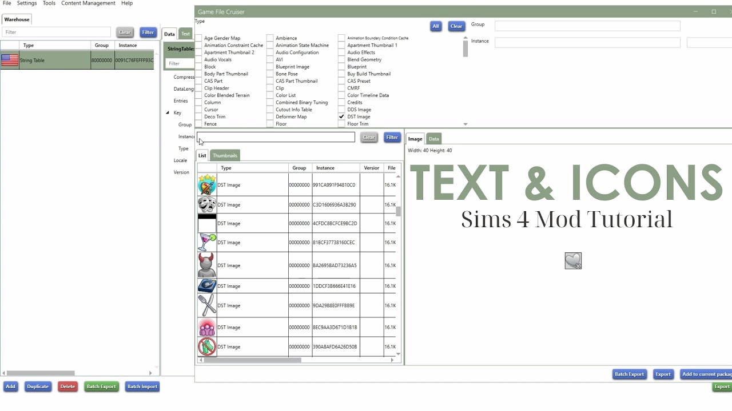This screenshot has width=732, height=411.
Task: Click the US flag icon in Warehouse row
Action: 10,60
